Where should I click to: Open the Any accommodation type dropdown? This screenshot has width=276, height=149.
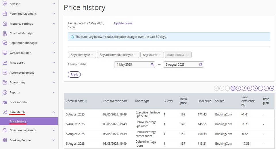point(118,55)
